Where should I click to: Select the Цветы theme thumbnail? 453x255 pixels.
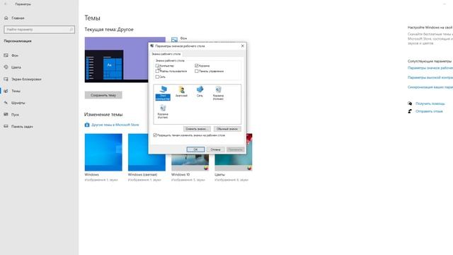click(x=234, y=162)
